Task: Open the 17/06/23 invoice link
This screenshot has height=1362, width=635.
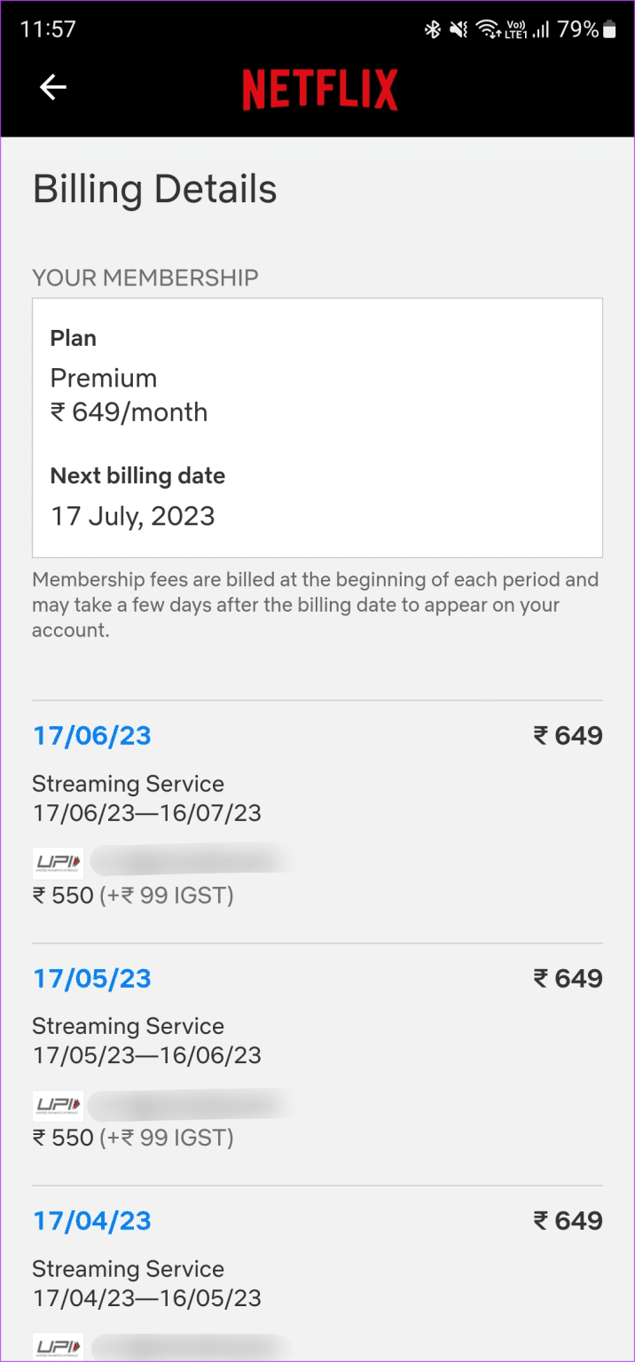Action: pyautogui.click(x=92, y=736)
